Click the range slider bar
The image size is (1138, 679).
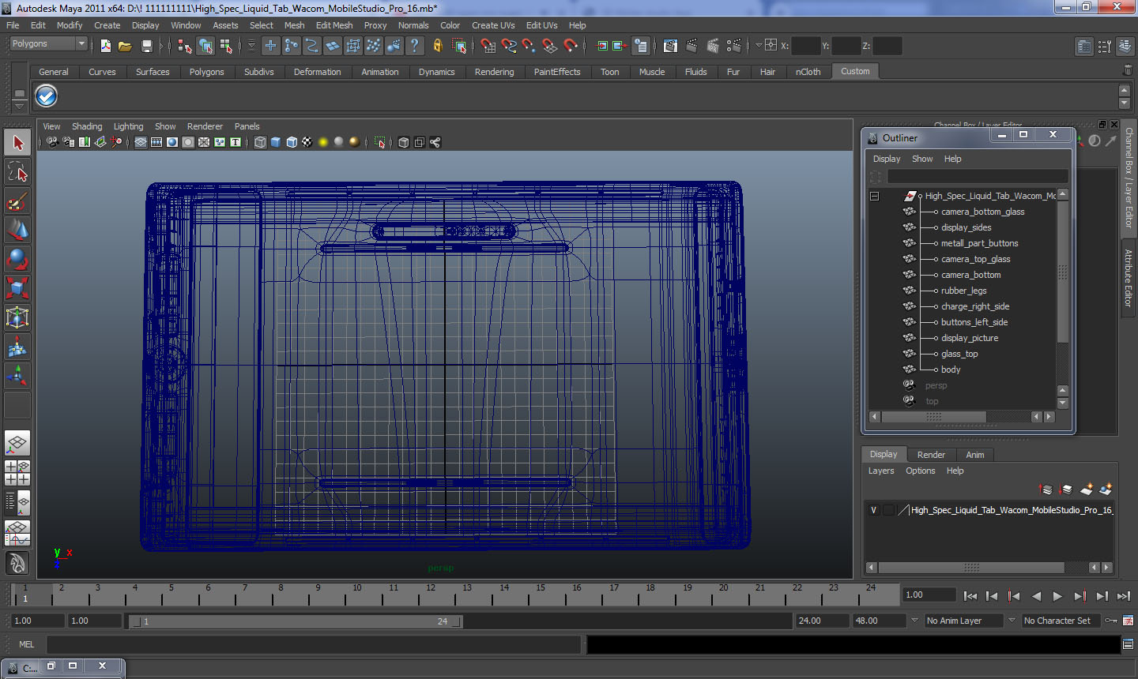coord(296,621)
